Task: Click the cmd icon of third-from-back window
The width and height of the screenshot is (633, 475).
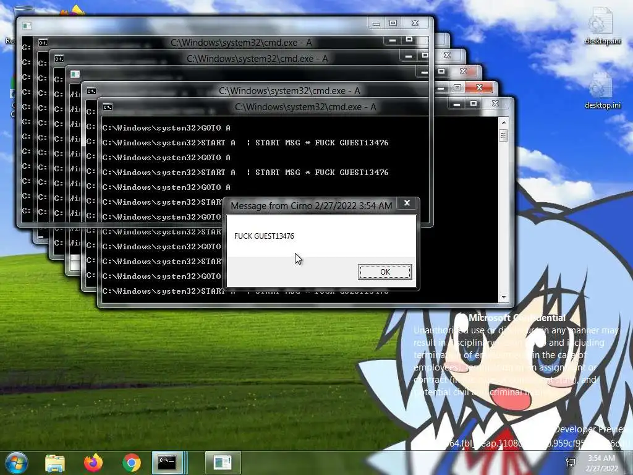Action: 59,59
